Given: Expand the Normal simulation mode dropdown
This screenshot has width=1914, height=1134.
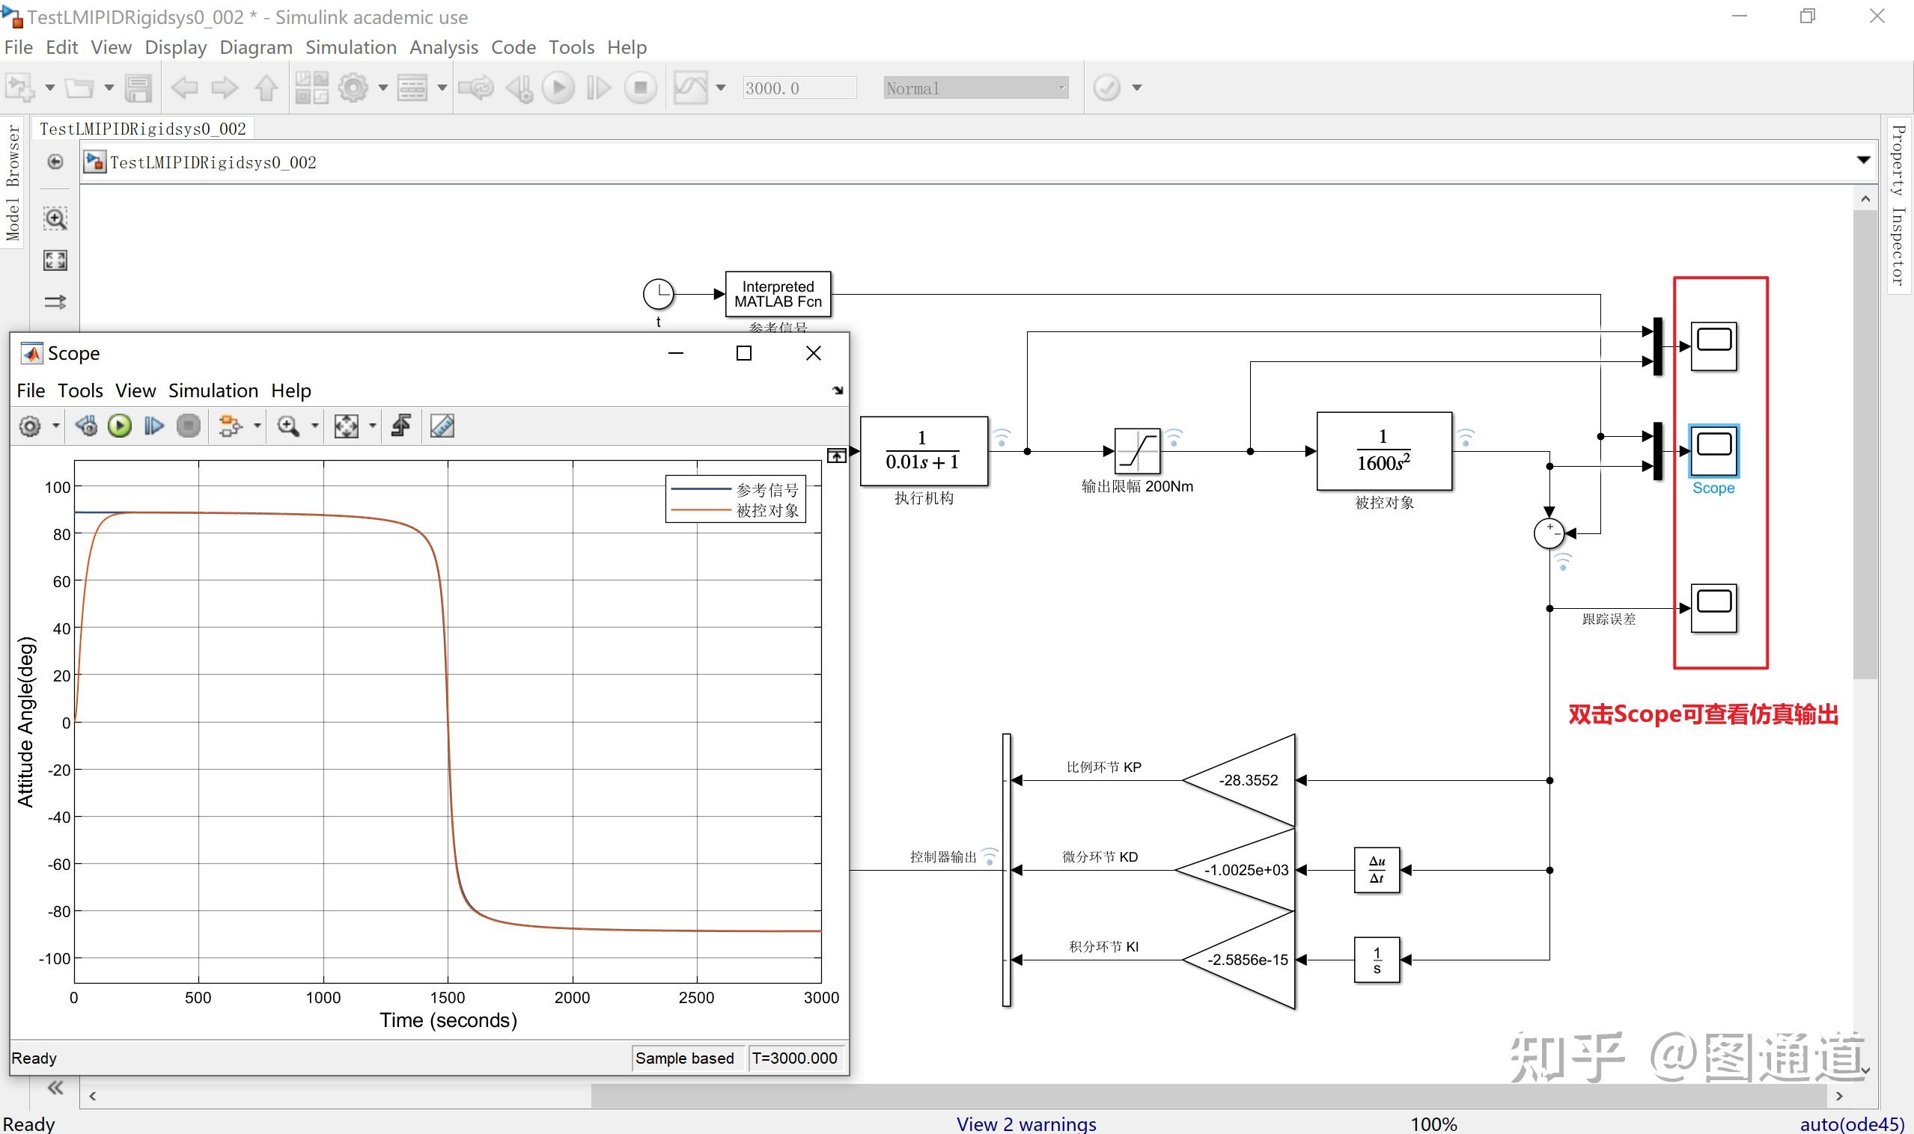Looking at the screenshot, I should (1061, 88).
